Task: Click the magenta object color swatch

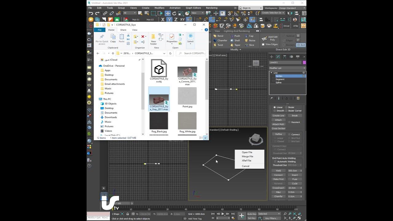Action: coord(304,62)
